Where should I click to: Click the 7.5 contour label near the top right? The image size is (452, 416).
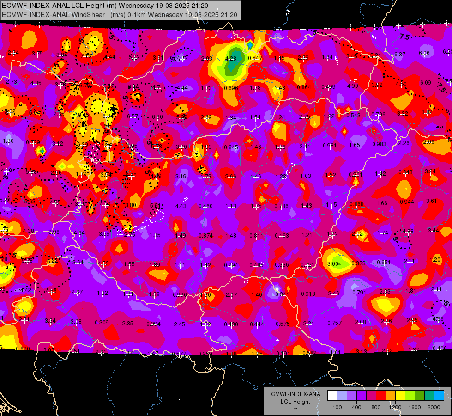404,37
